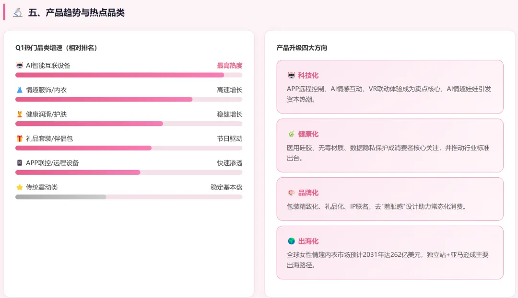Click the 最高热度 label

pyautogui.click(x=230, y=66)
